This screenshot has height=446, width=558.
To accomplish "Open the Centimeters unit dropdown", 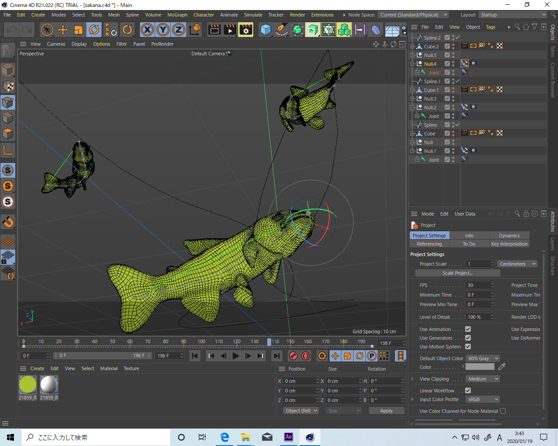I will (x=517, y=264).
